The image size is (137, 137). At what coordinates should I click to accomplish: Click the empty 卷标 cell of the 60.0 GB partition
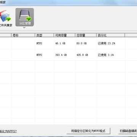tap(23, 43)
